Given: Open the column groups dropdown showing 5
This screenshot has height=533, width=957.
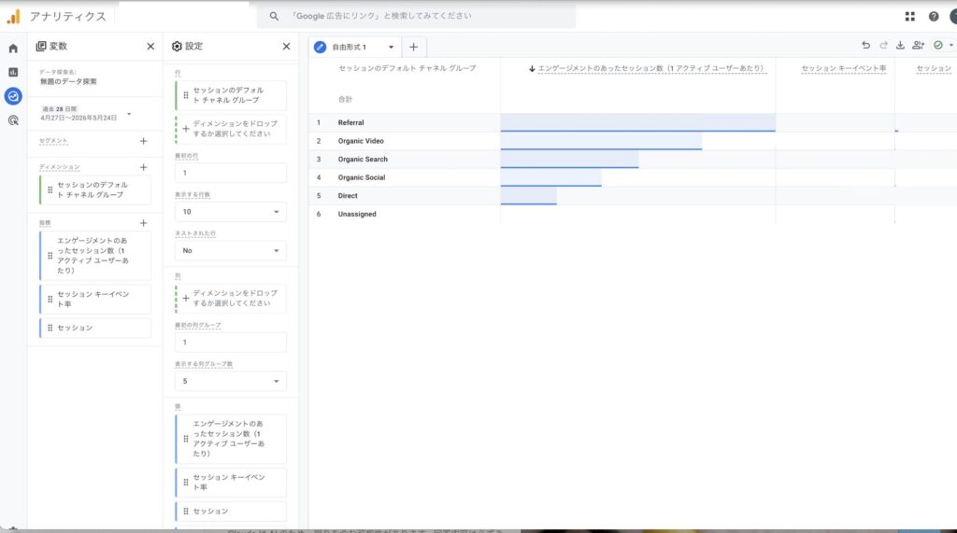Looking at the screenshot, I should [x=231, y=381].
